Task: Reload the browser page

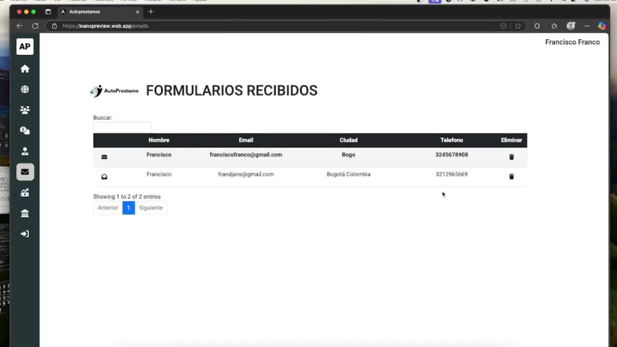Action: 35,26
